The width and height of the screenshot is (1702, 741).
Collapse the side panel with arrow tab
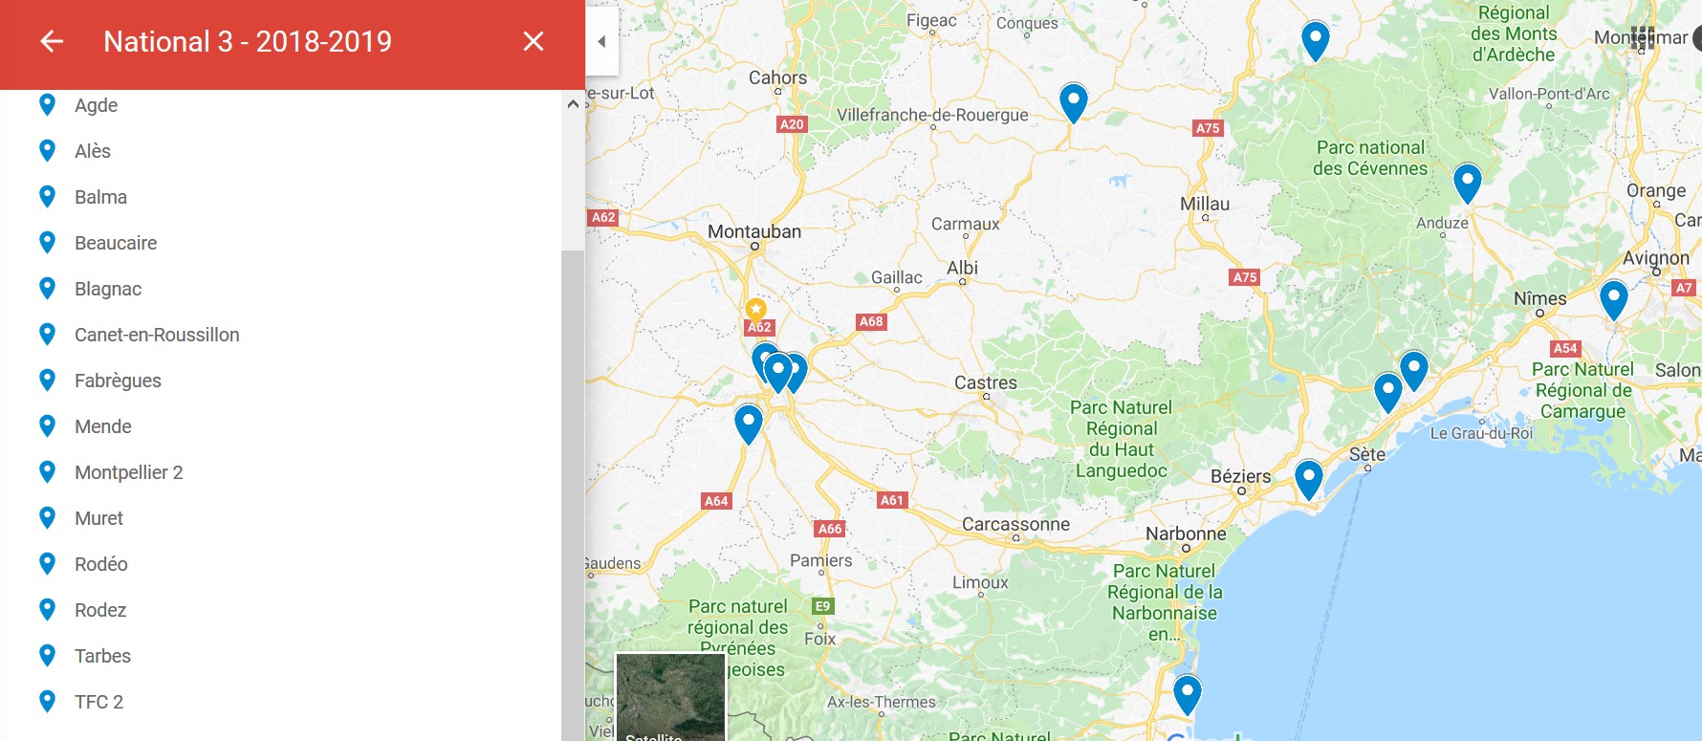click(x=601, y=41)
